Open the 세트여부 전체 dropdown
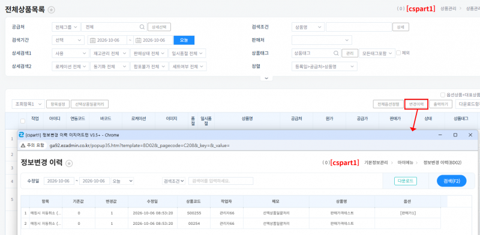Image resolution: width=480 pixels, height=235 pixels. coord(188,66)
